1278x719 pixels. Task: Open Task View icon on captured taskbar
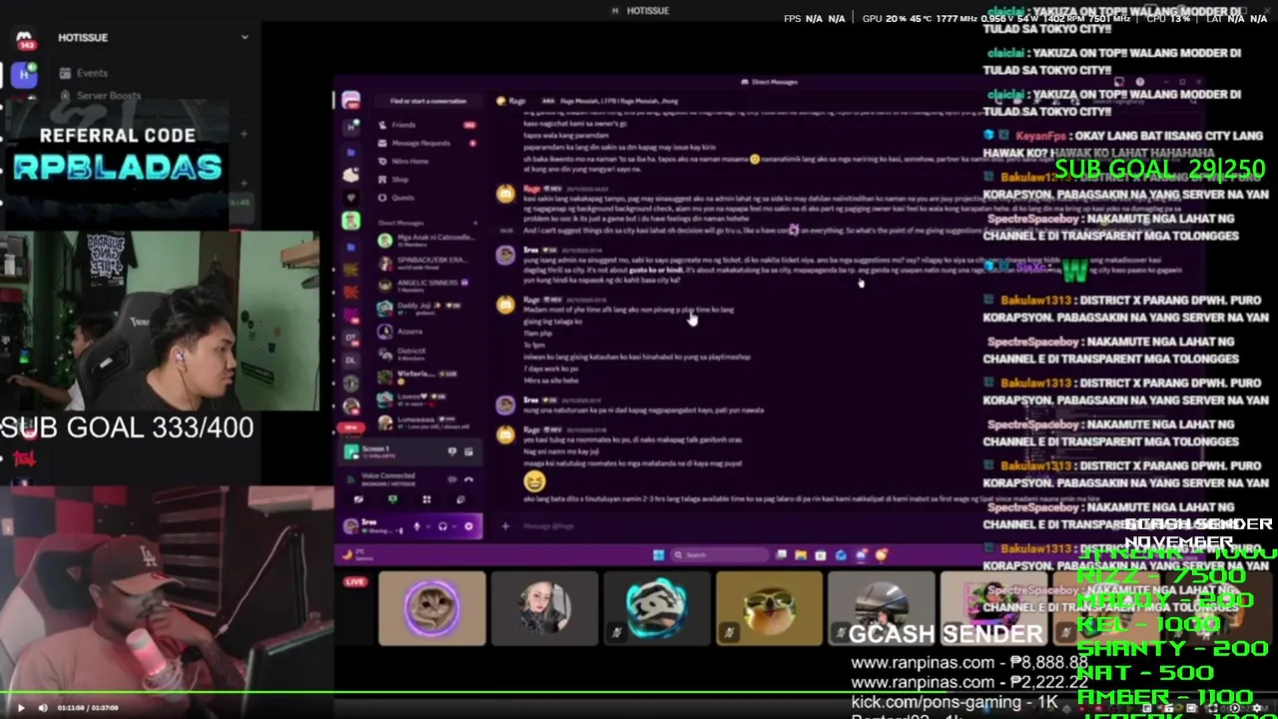click(x=781, y=555)
